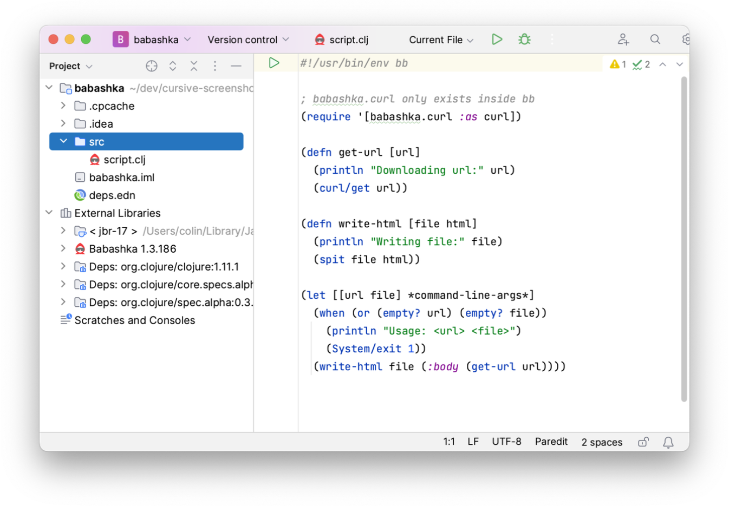Viewport: 729px width, 506px height.
Task: Run the current file with green play button
Action: (497, 40)
